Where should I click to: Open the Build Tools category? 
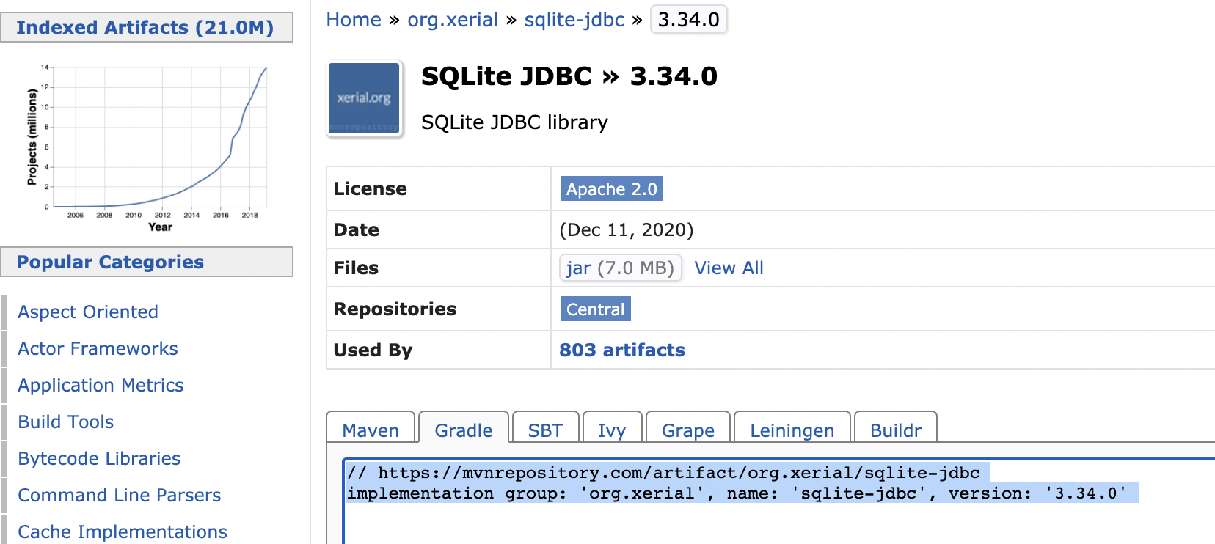(x=66, y=422)
